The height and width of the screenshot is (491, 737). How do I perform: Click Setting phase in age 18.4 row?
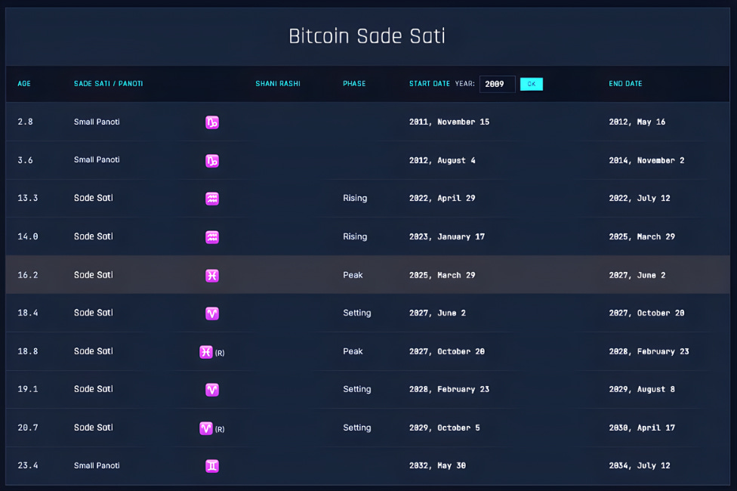pos(356,313)
